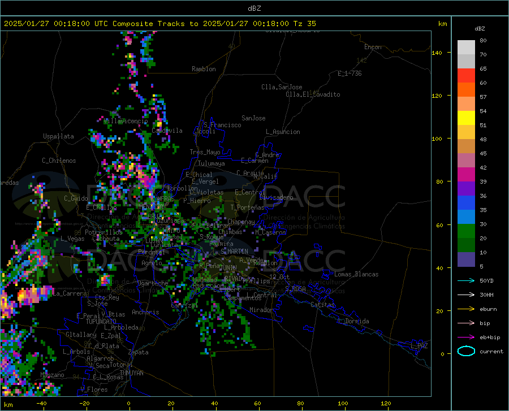
Task: Click the C_Chilenos map label
Action: pos(59,161)
